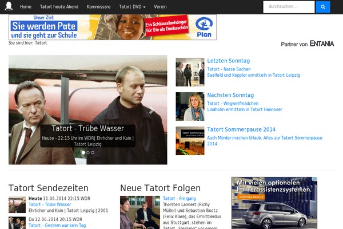Go to next slide with right carousel arrow
The width and height of the screenshot is (343, 229).
pyautogui.click(x=151, y=110)
